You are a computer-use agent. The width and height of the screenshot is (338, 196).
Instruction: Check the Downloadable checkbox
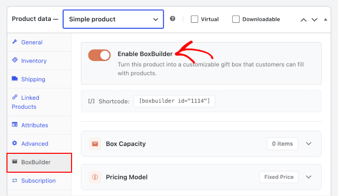236,19
